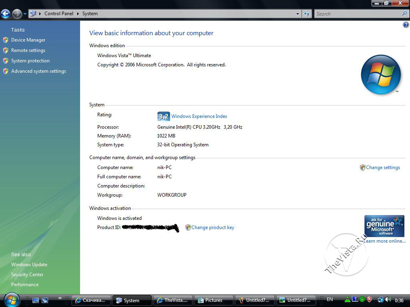Click the green triangle tray icon
Screen dimensions: 410x307
tap(348, 299)
